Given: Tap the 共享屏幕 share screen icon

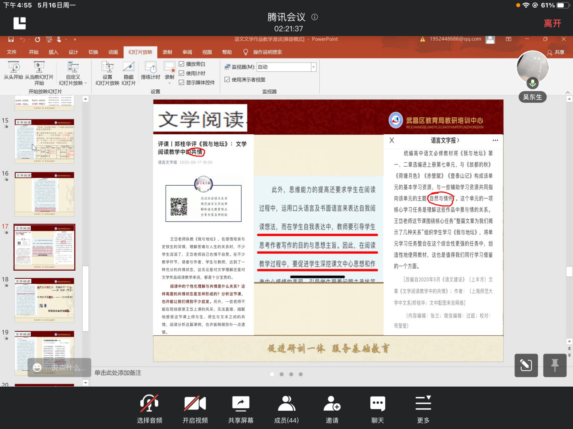Looking at the screenshot, I should [241, 403].
